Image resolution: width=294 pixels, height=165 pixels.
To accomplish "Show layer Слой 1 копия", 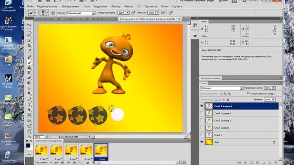I will pos(202,127).
